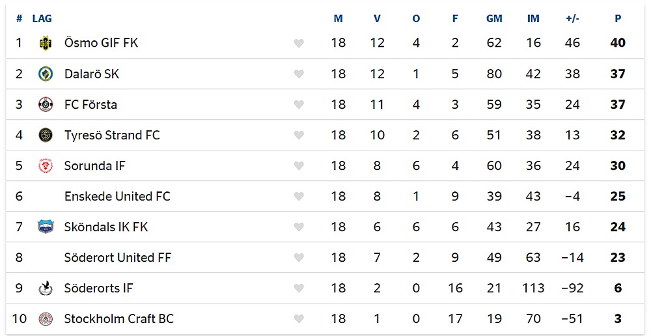Click the FC Första team badge
This screenshot has width=651, height=336.
[46, 104]
